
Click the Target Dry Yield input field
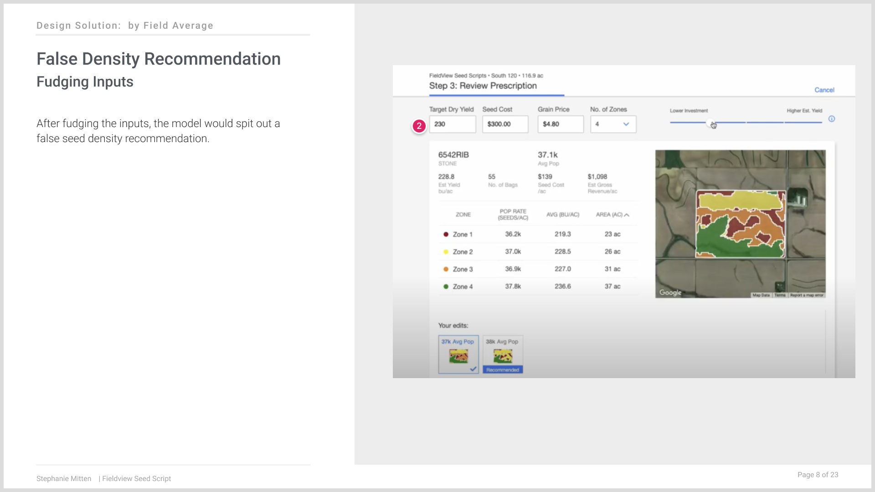click(x=452, y=124)
